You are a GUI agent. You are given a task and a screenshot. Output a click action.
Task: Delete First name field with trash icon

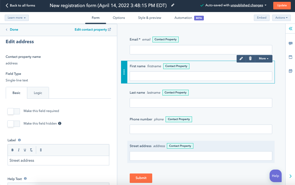pyautogui.click(x=250, y=59)
